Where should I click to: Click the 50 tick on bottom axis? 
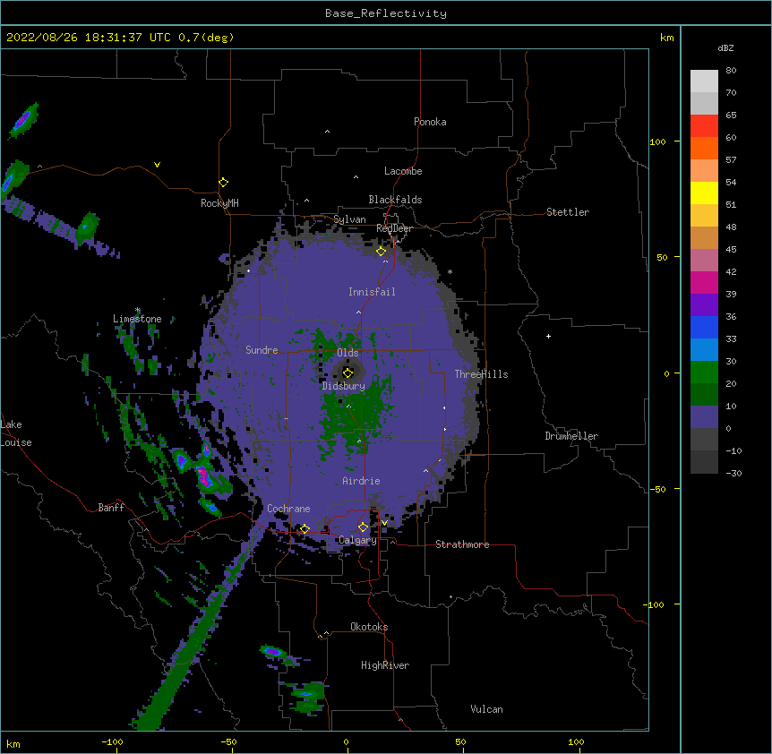[x=461, y=741]
